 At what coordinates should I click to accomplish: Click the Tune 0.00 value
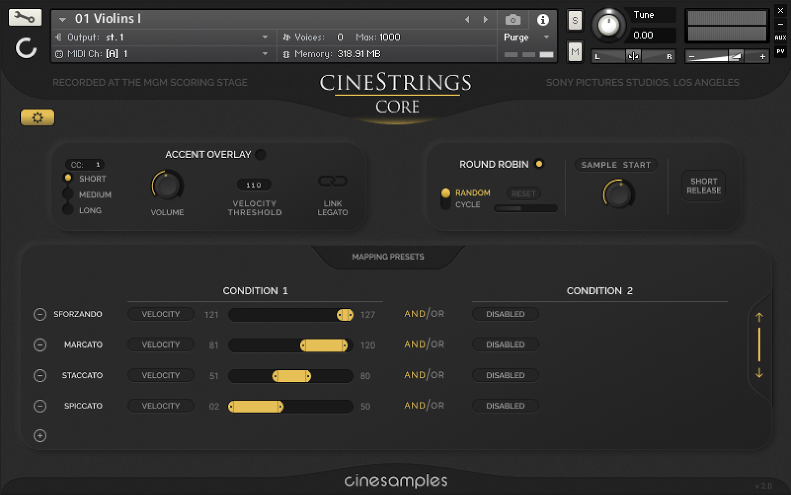tap(643, 36)
